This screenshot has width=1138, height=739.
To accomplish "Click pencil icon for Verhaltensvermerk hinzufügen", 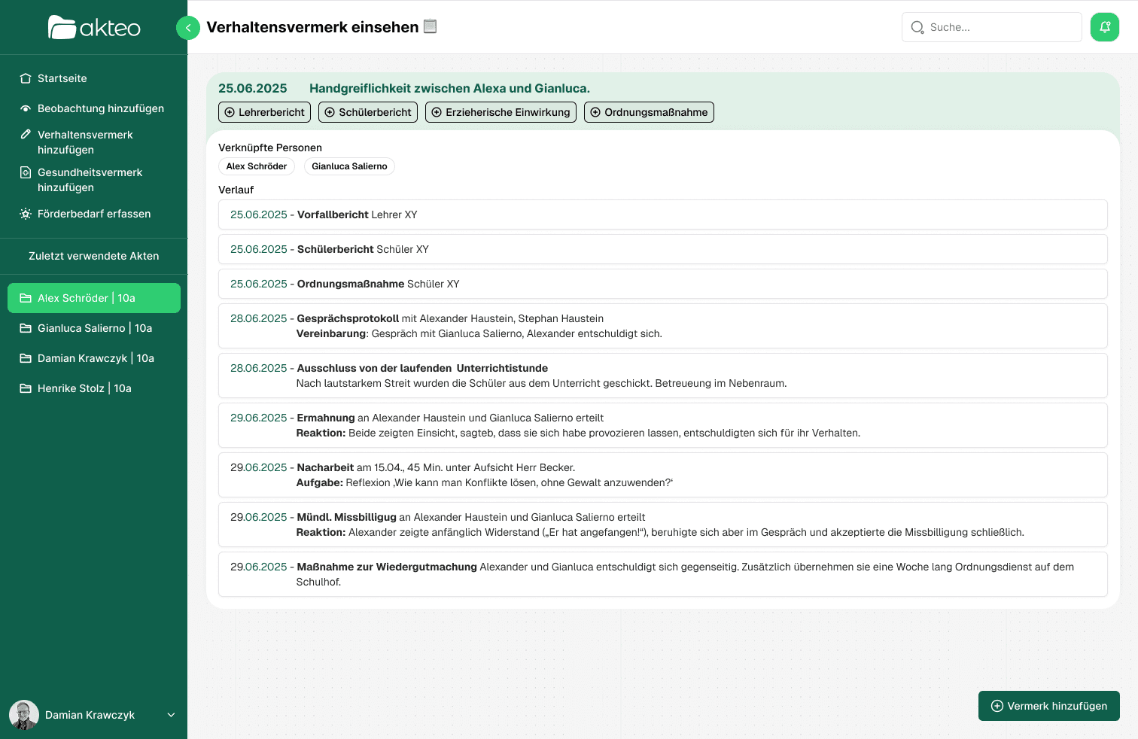I will (x=26, y=135).
